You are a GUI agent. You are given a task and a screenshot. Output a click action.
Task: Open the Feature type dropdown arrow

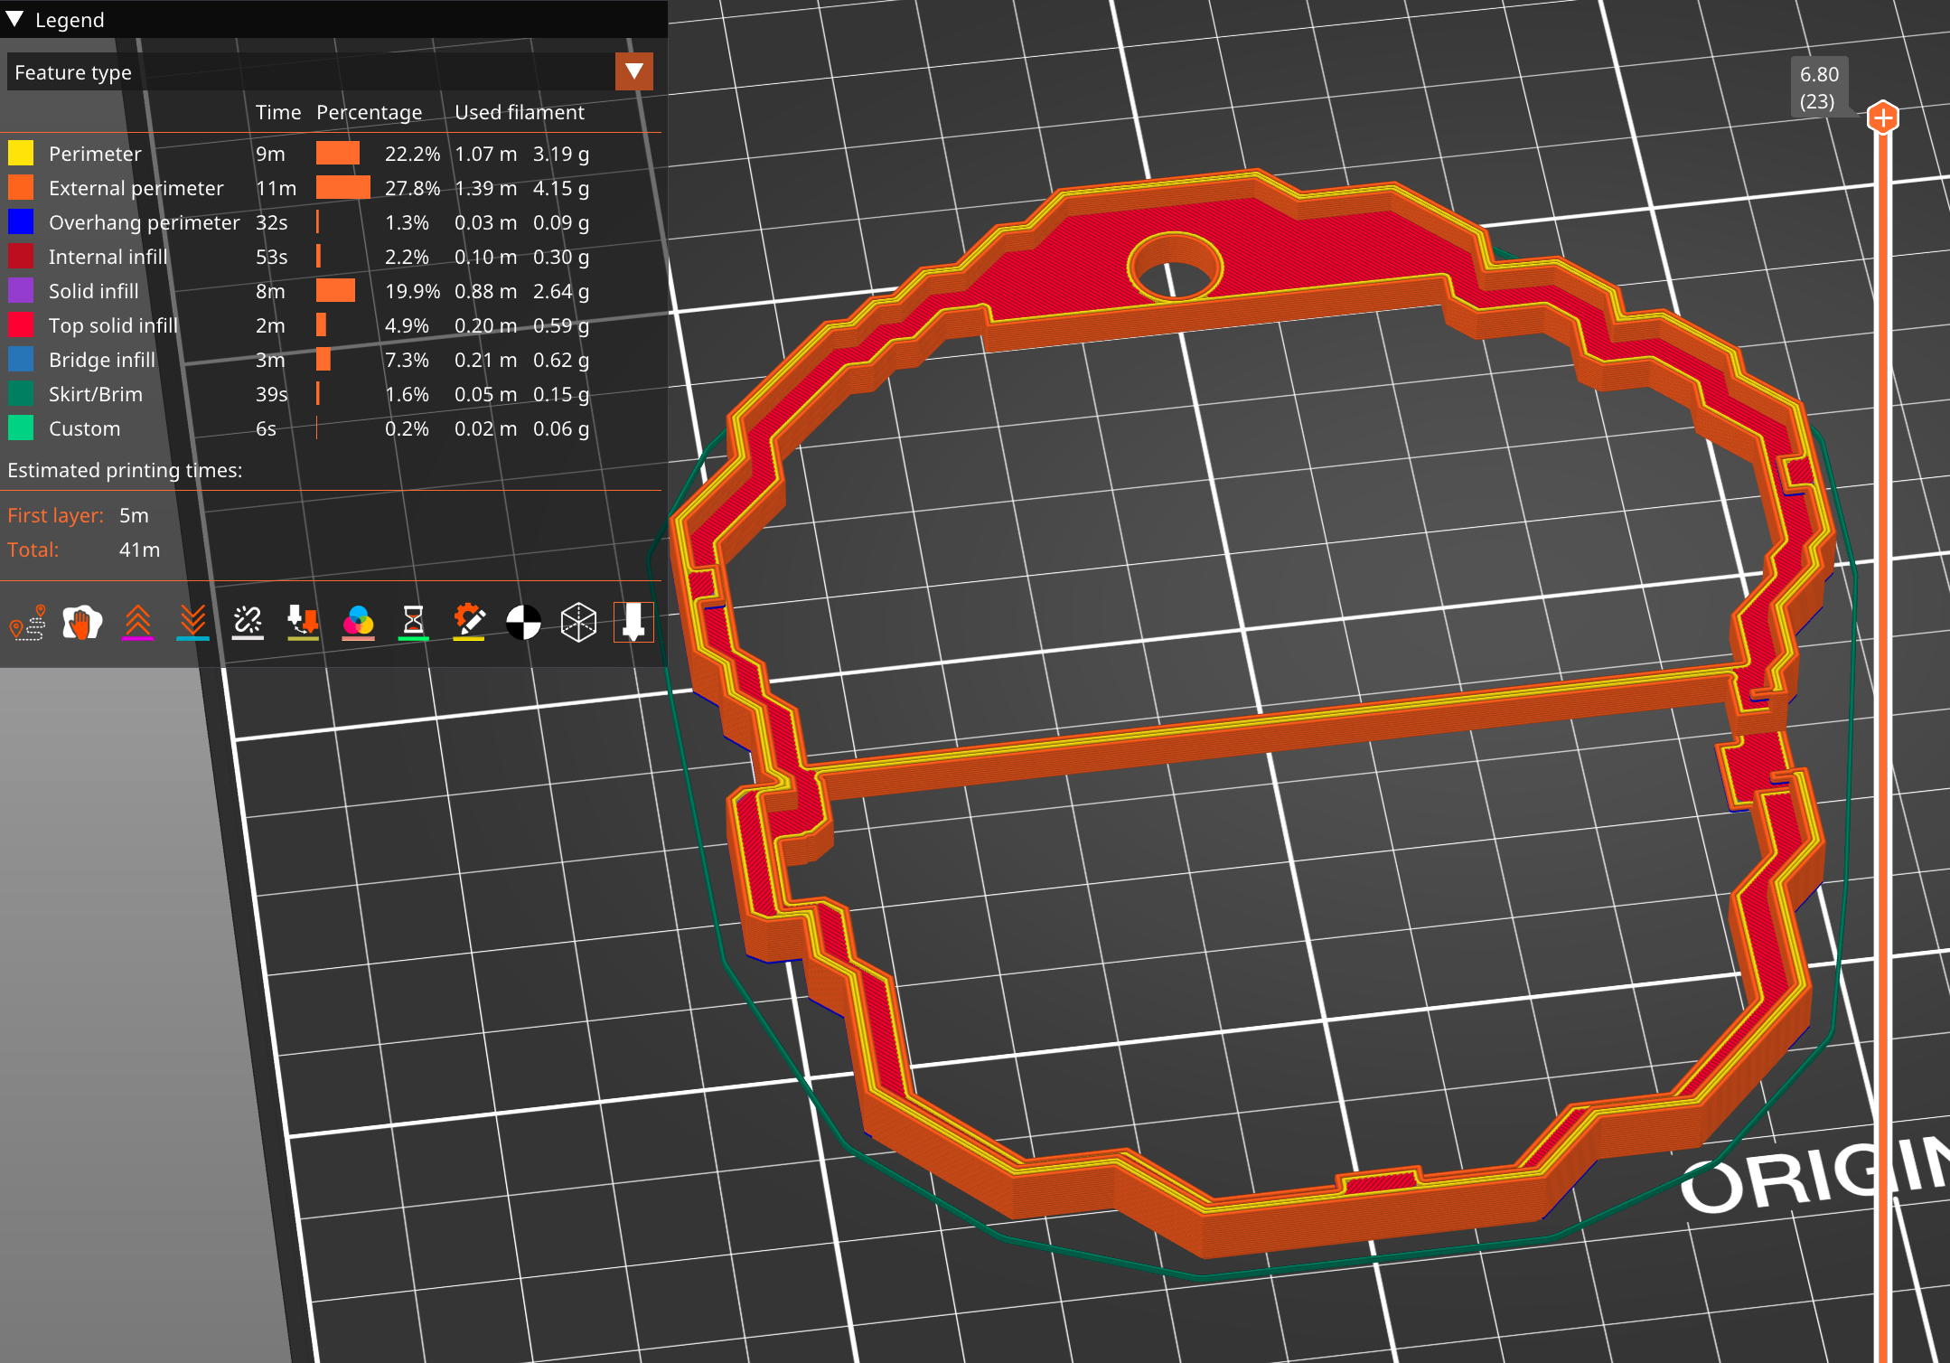(x=634, y=71)
